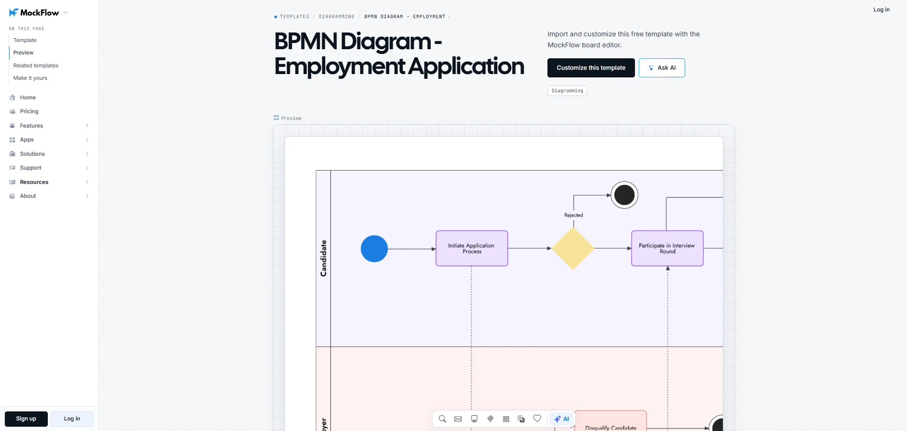Click the yellow decision diamond in diagram
The height and width of the screenshot is (431, 907).
(573, 248)
